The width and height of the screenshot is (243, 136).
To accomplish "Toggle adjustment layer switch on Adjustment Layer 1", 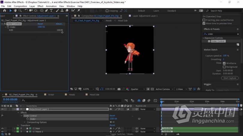I will pos(128,109).
